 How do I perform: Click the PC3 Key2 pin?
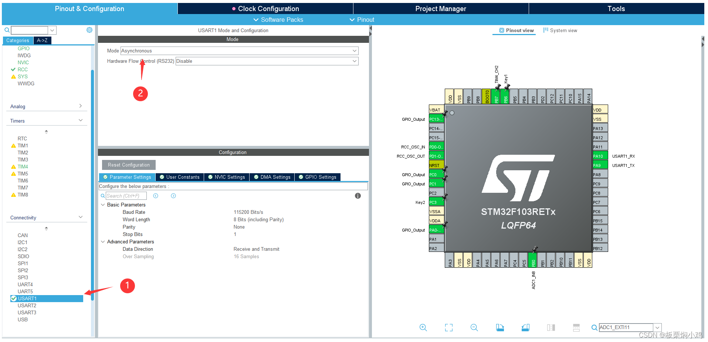(436, 202)
